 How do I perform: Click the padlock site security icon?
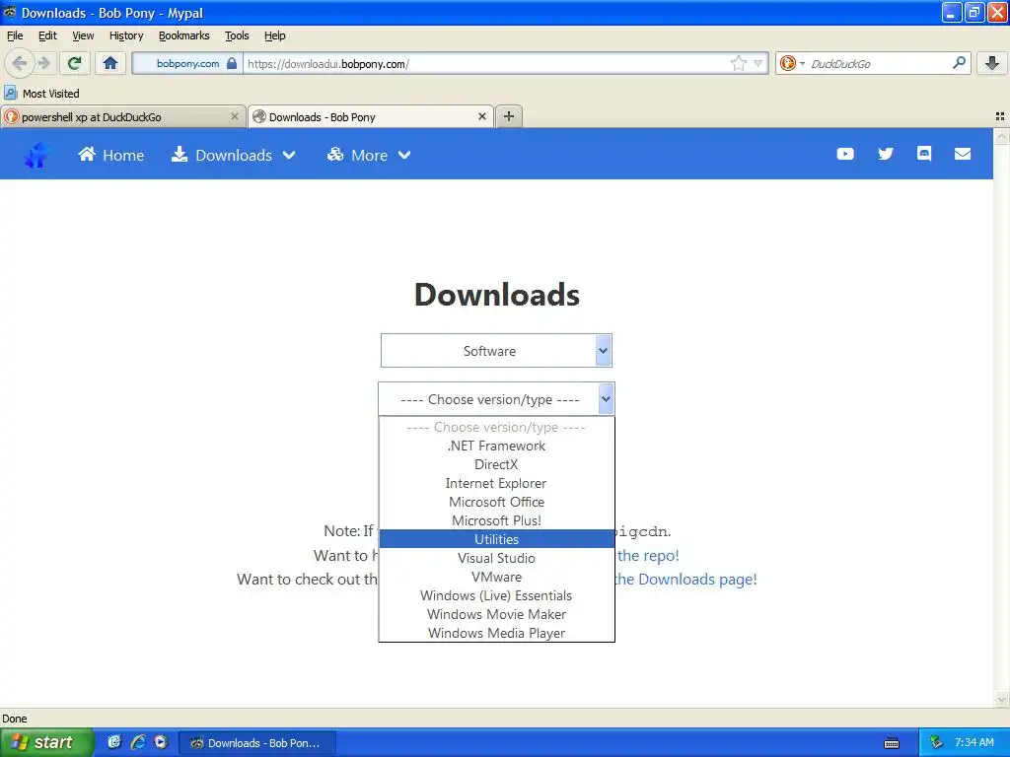pyautogui.click(x=232, y=63)
